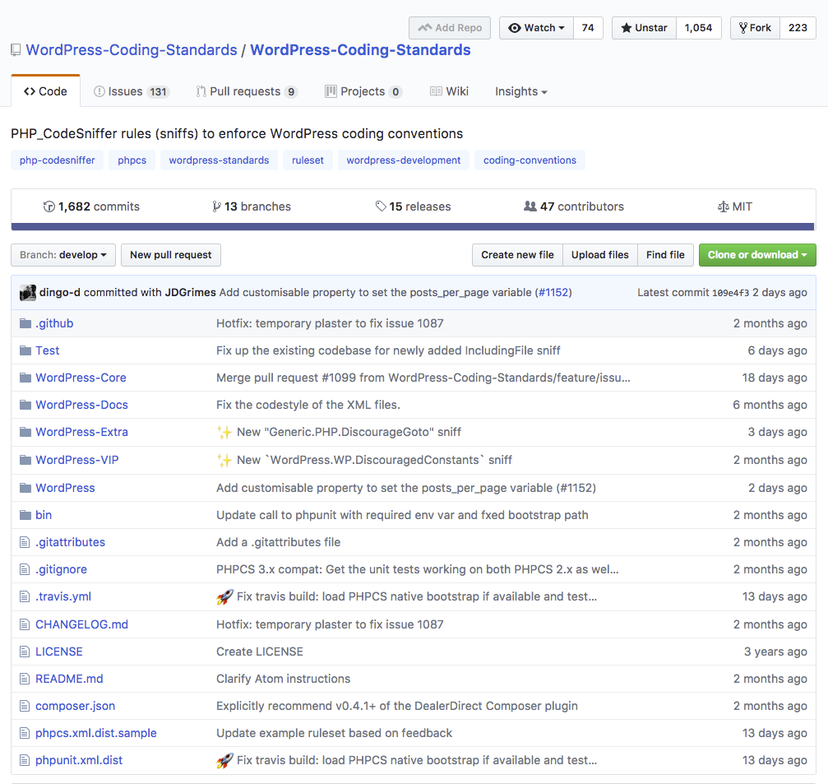Image resolution: width=828 pixels, height=784 pixels.
Task: Open the Branch: develop dropdown
Action: (63, 255)
